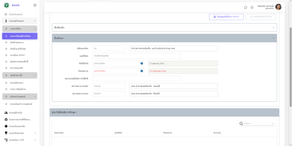Image resolution: width=292 pixels, height=146 pixels.
Task: Select ทะเบียน Refer in sidebar
Action: point(17,55)
